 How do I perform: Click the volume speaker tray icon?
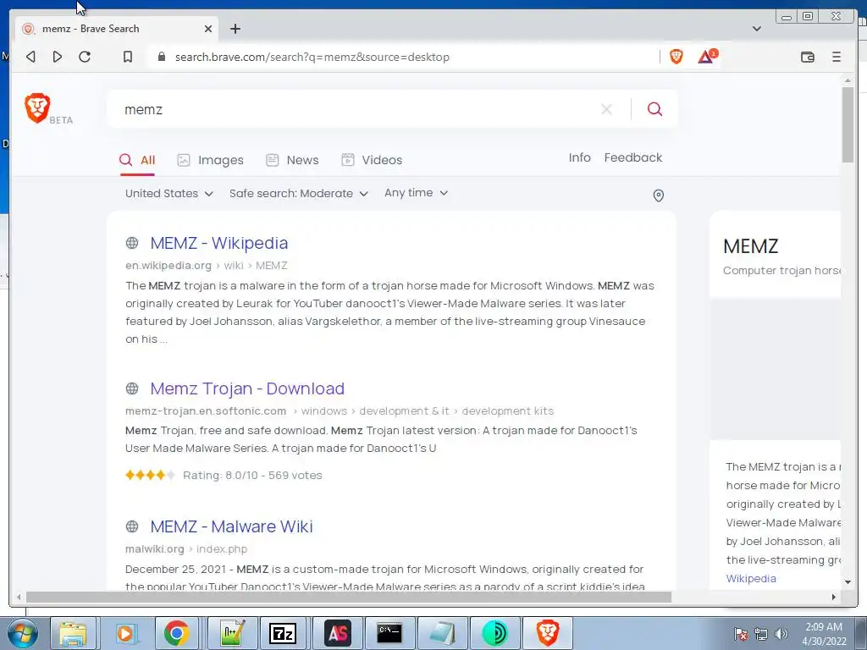coord(781,634)
